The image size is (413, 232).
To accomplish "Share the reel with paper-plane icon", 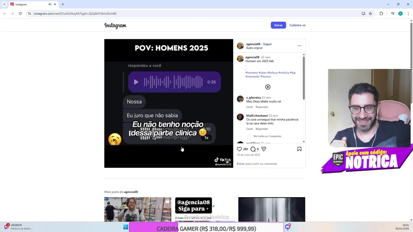I will pos(264,149).
